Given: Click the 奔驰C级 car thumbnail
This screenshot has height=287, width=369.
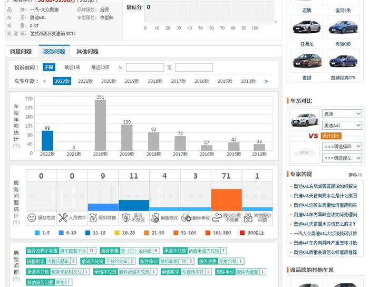Looking at the screenshot, I should click(x=343, y=27).
